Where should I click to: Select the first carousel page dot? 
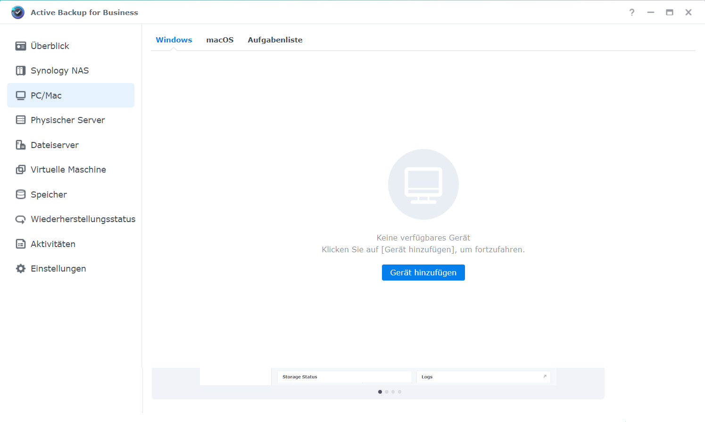(x=380, y=392)
